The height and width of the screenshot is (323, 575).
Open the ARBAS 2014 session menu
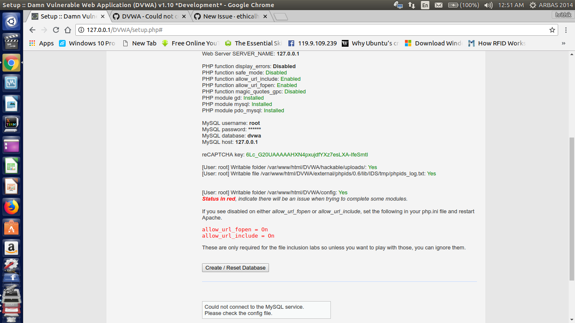point(551,5)
